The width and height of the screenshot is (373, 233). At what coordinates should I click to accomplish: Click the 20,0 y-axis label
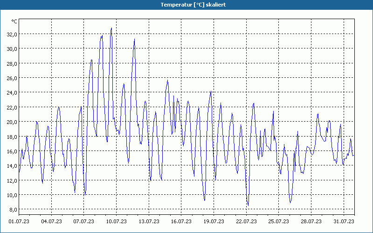(12, 122)
